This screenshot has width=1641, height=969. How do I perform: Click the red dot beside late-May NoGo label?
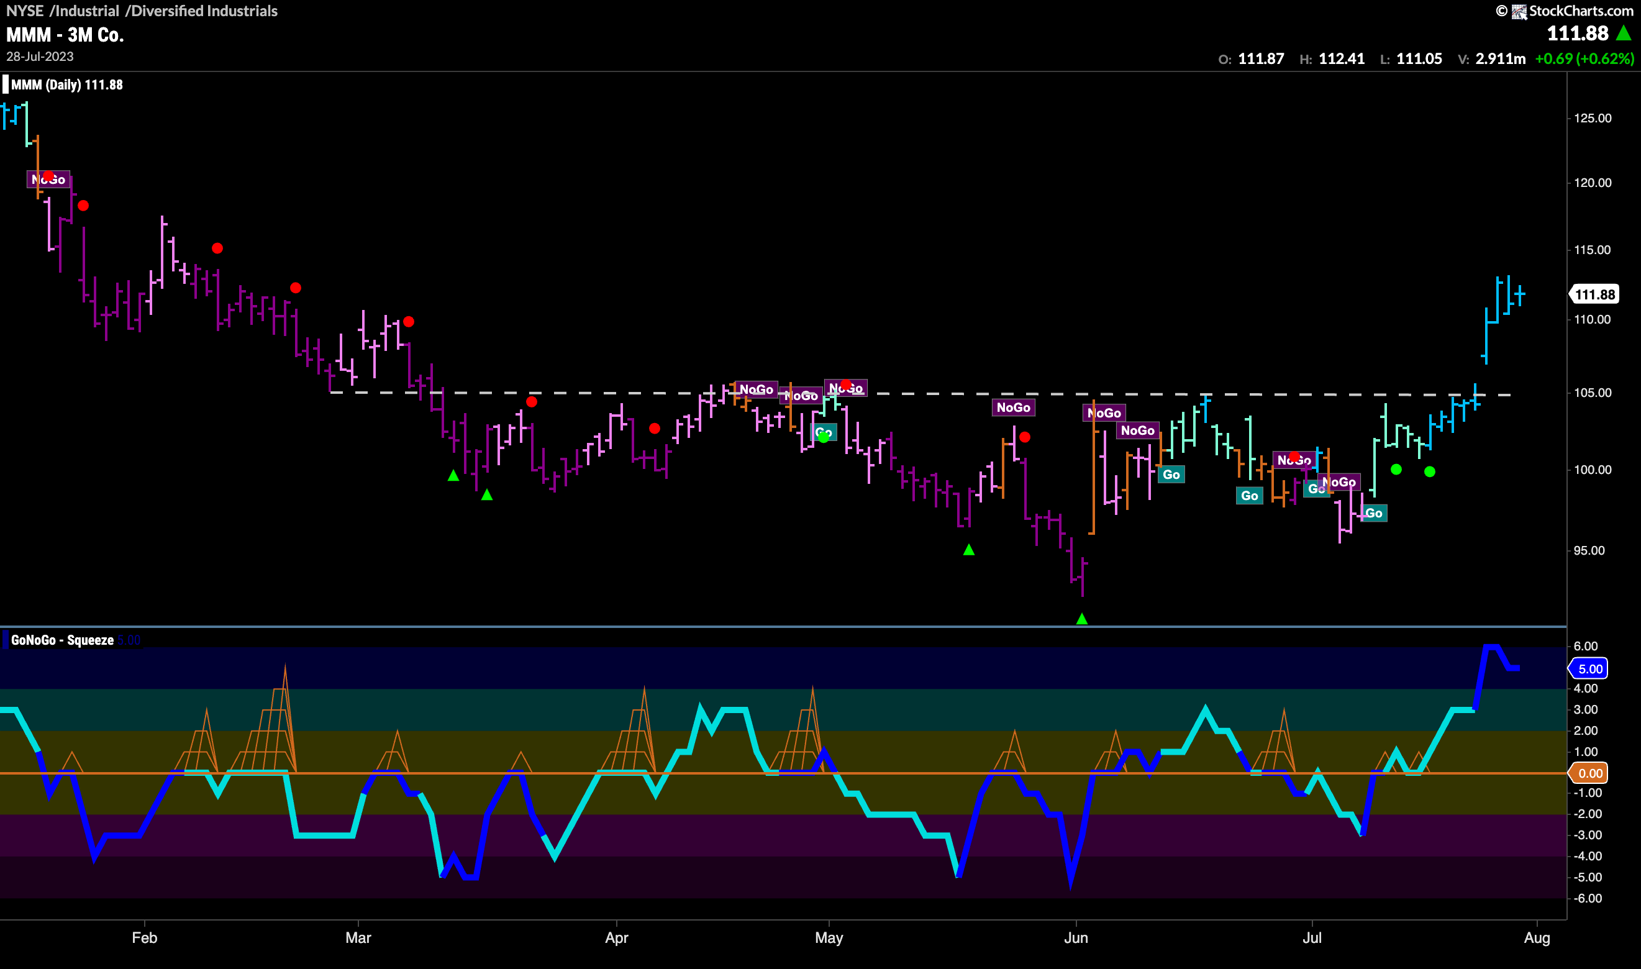[1025, 437]
